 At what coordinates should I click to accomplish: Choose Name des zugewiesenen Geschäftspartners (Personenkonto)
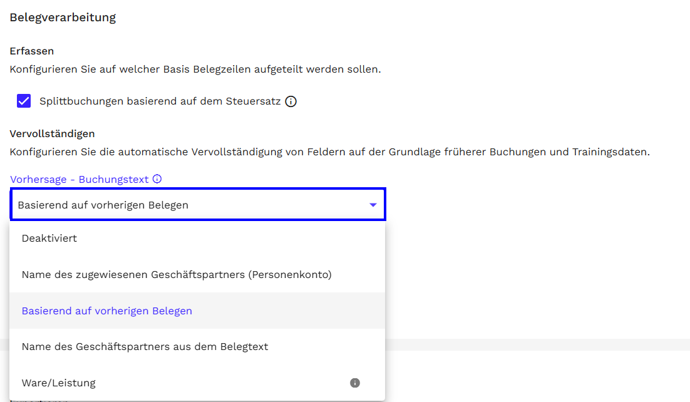pyautogui.click(x=177, y=274)
